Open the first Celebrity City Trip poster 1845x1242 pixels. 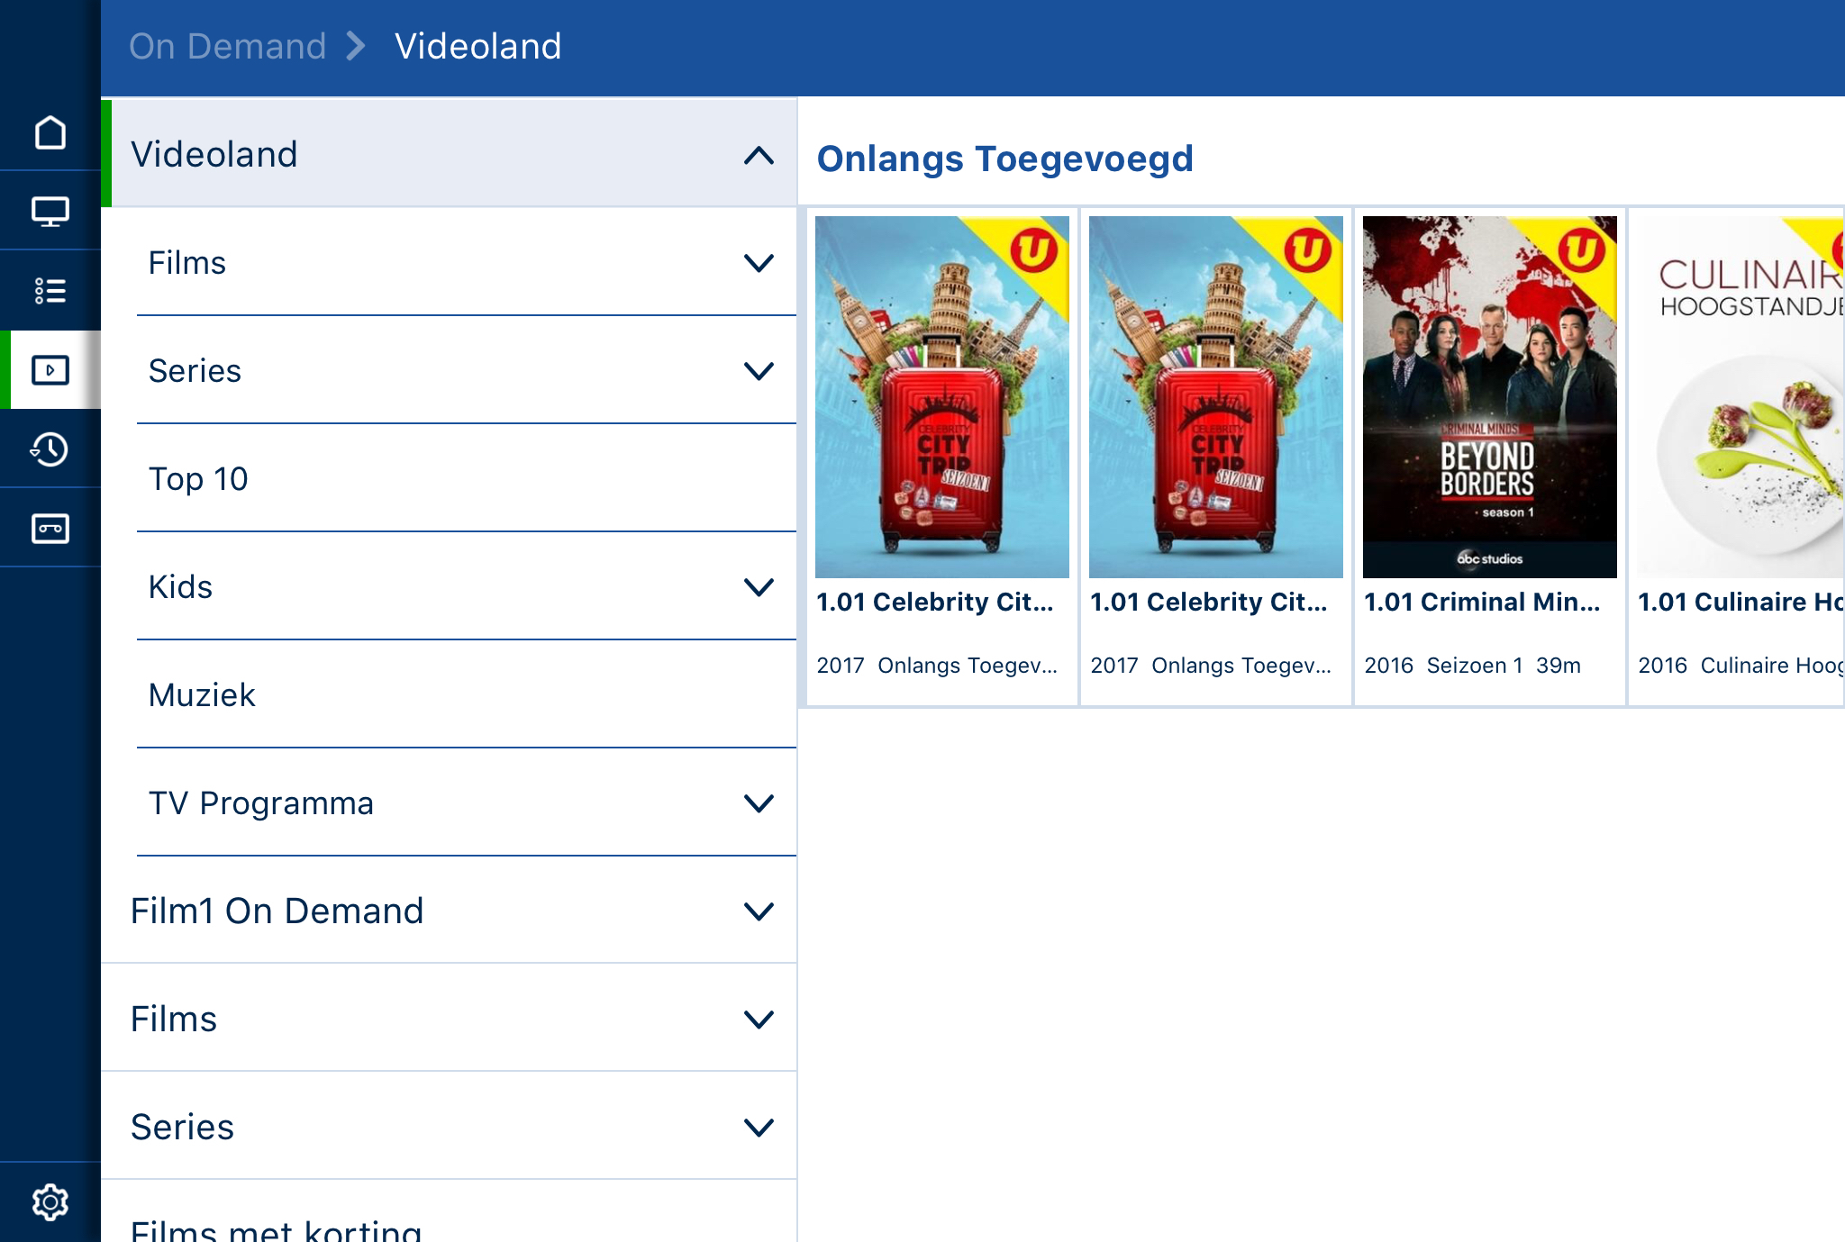coord(941,396)
